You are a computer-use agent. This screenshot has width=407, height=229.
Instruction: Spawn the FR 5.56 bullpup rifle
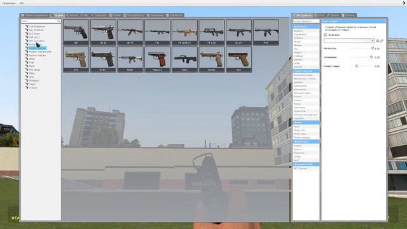[212, 32]
